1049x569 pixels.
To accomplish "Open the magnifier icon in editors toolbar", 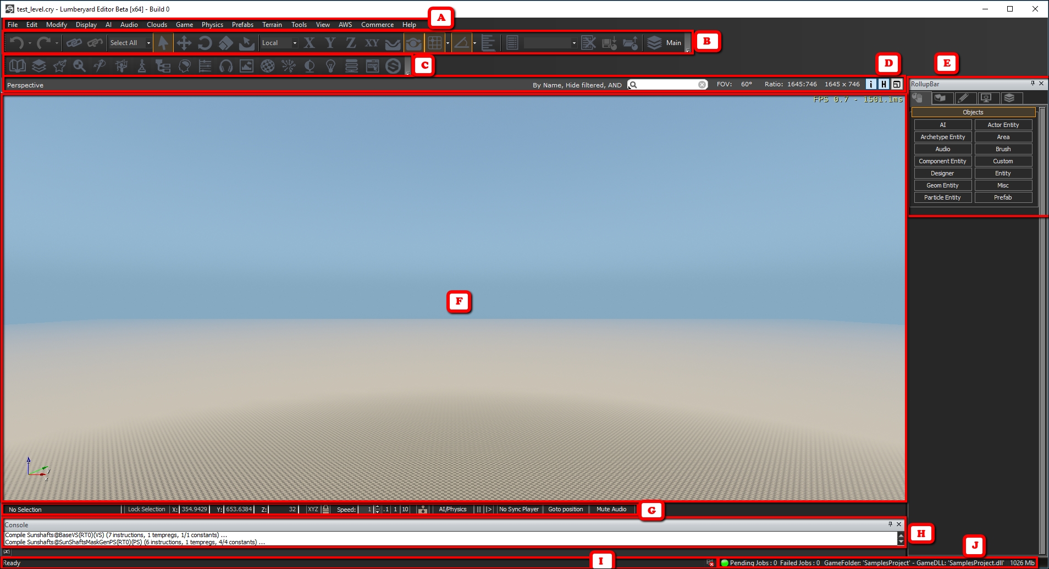I will [79, 66].
